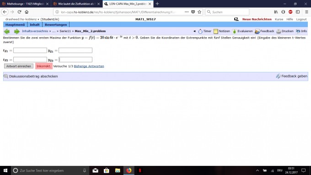Open the Feedback tool in toolbar
Viewport: 311px width, 175px height.
pyautogui.click(x=264, y=31)
